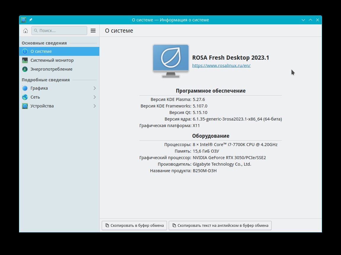Click the Программное обеспечение heading
The height and width of the screenshot is (255, 341).
pyautogui.click(x=211, y=91)
